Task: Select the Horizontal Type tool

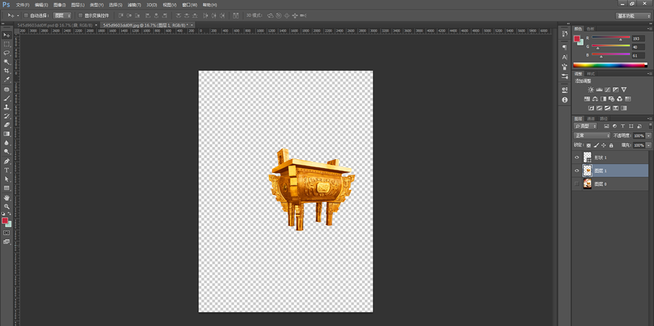Action: pyautogui.click(x=7, y=170)
